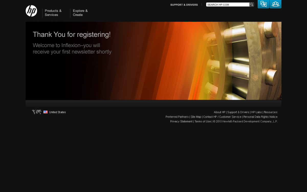
Task: Go to Resources footer link
Action: pyautogui.click(x=270, y=112)
